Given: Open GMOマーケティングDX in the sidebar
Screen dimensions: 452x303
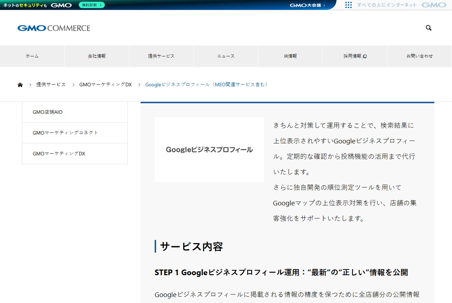Looking at the screenshot, I should click(x=75, y=154).
